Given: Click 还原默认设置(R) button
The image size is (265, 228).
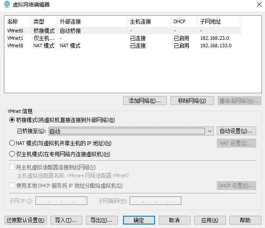Looking at the screenshot, I should [x=25, y=220].
